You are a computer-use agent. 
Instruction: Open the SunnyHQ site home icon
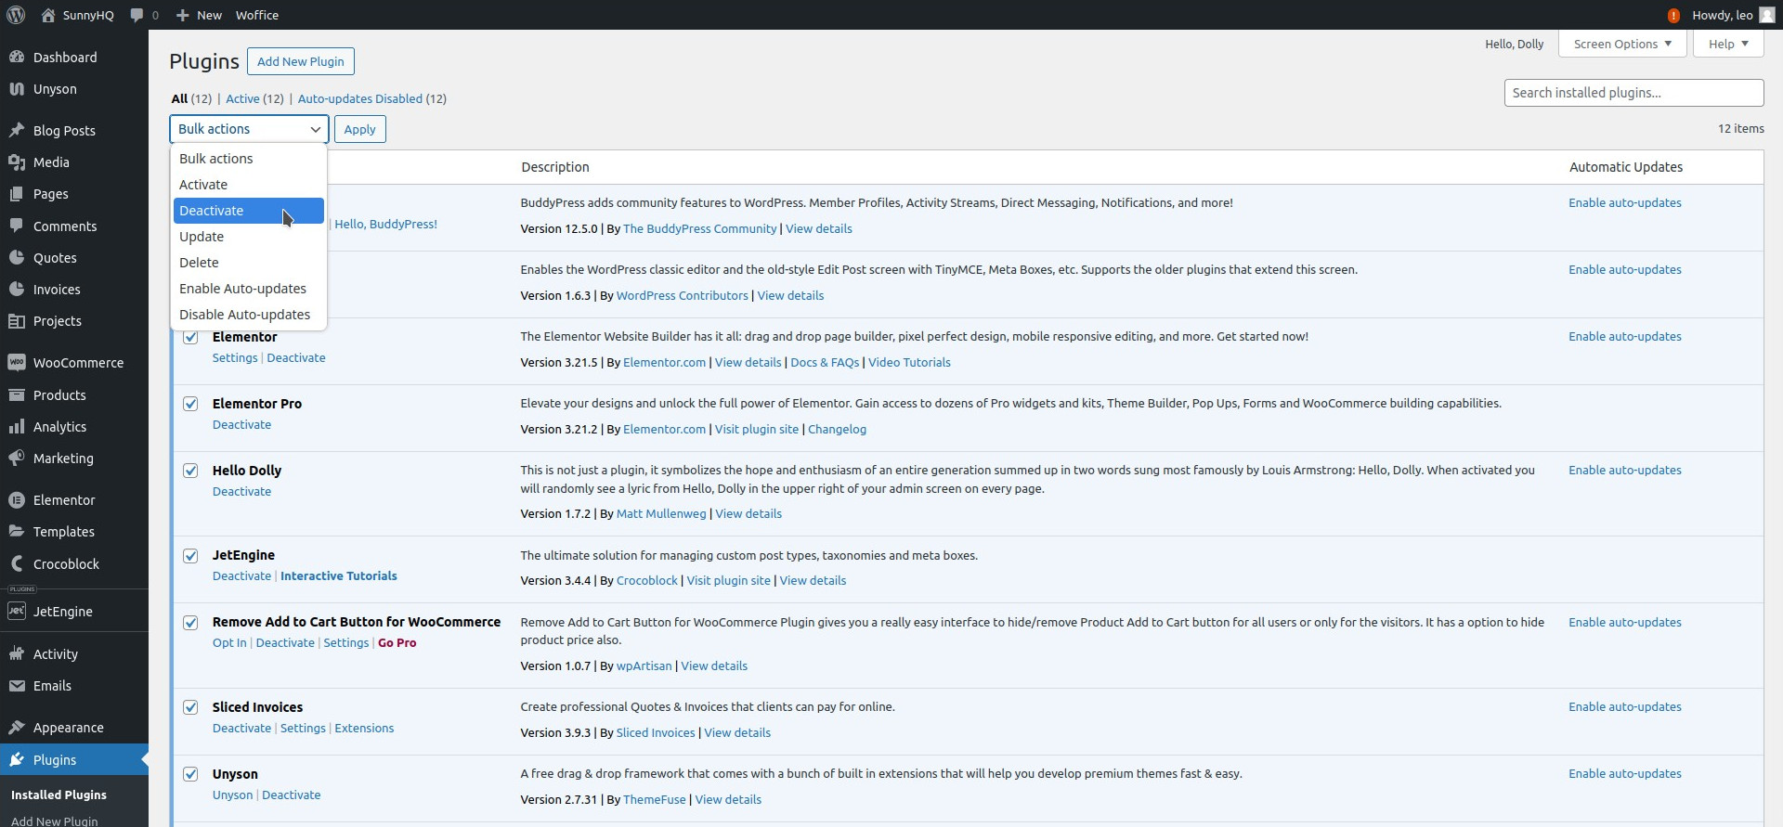48,15
